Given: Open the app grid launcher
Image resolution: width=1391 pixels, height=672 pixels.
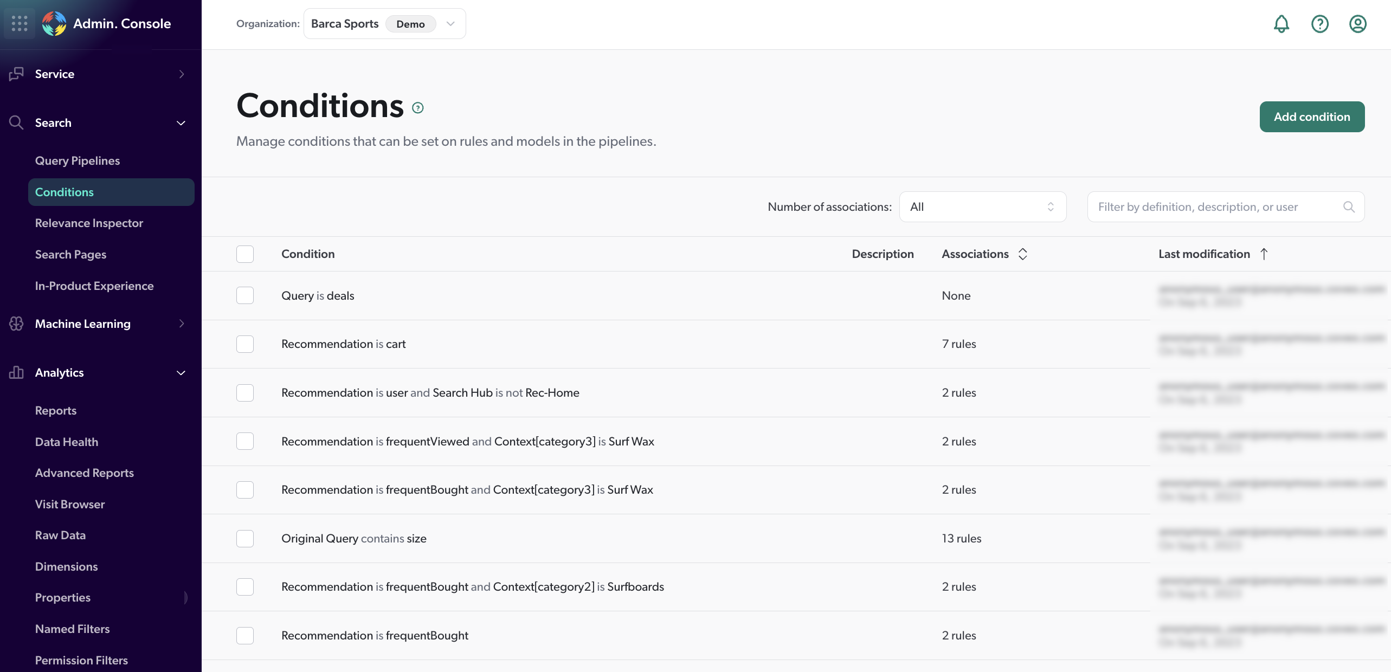Looking at the screenshot, I should [20, 23].
